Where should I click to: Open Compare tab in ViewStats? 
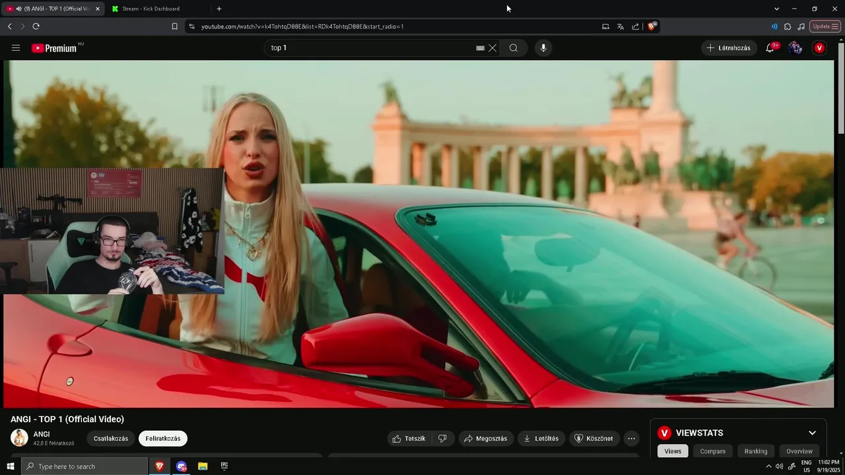pos(713,451)
